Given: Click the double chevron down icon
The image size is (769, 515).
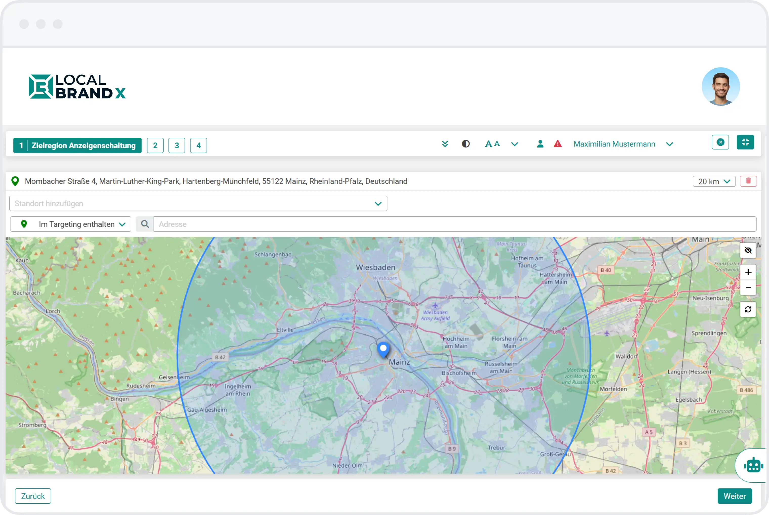Looking at the screenshot, I should coord(445,144).
